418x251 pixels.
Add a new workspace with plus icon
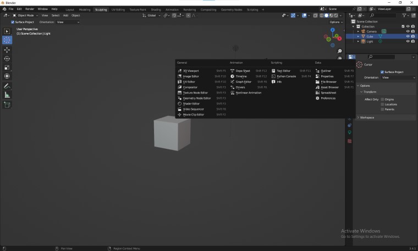pyautogui.click(x=263, y=9)
